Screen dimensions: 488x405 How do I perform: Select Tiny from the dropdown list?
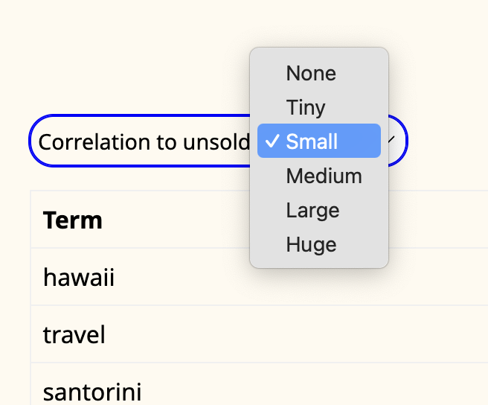click(319, 107)
